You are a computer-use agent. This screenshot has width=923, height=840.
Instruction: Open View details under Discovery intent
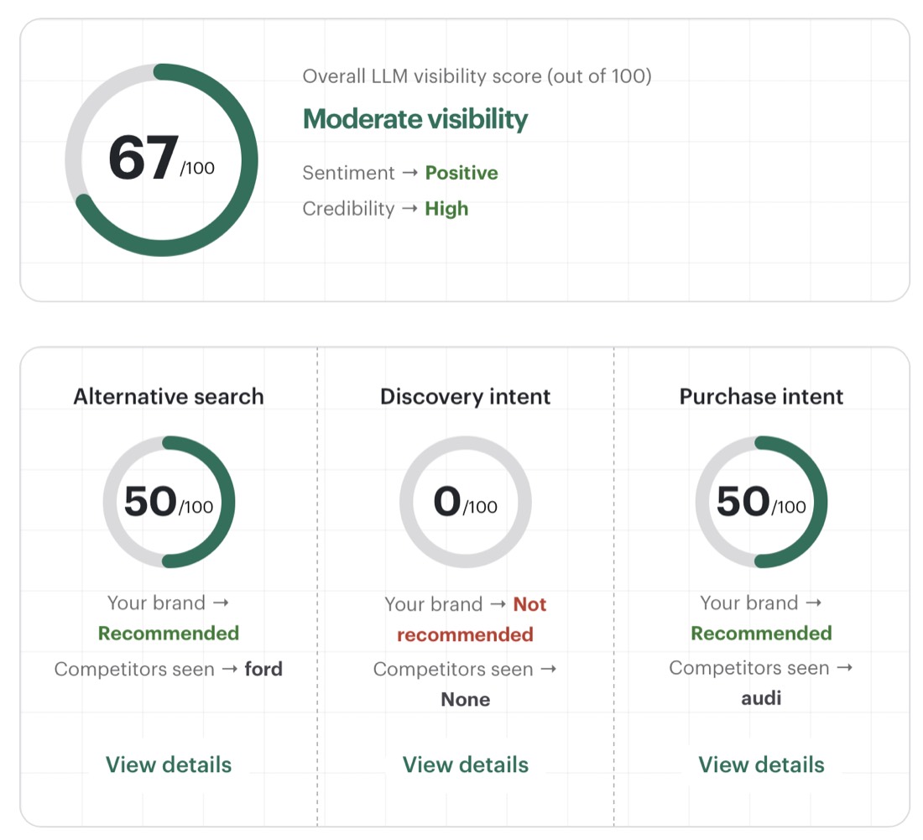465,764
